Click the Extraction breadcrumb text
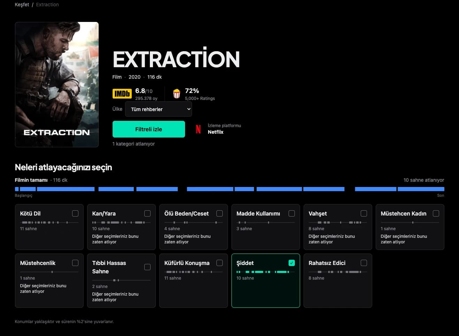 (47, 5)
